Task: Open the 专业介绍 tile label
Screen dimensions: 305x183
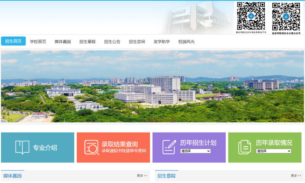Action: pos(45,148)
